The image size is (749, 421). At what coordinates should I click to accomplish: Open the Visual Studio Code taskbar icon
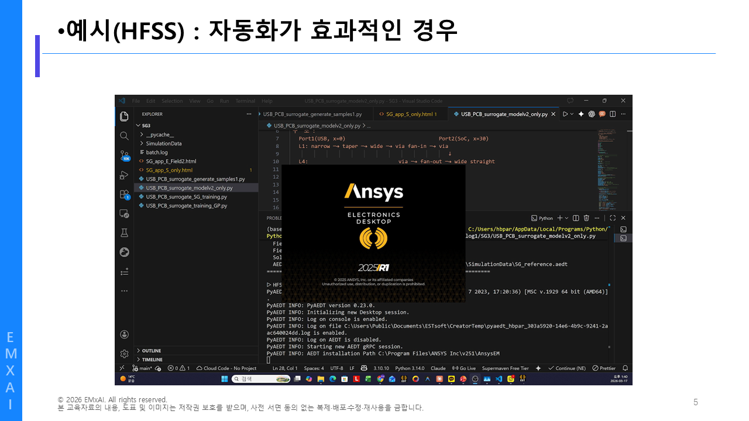pyautogui.click(x=499, y=379)
